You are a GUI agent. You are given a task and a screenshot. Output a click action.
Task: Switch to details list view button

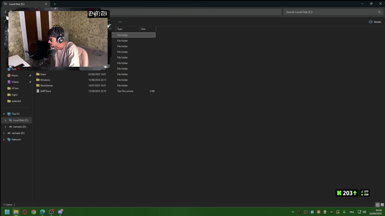click(x=377, y=205)
